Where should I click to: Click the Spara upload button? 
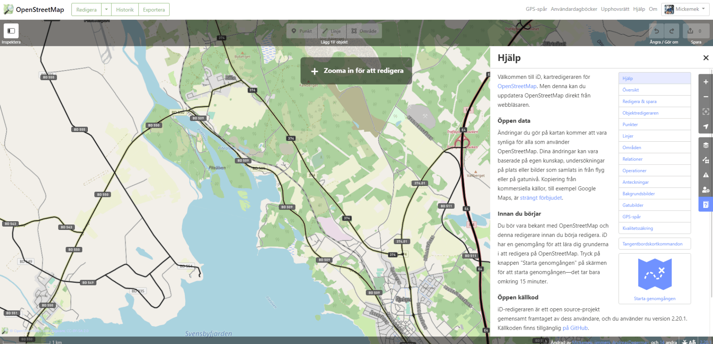pos(696,31)
